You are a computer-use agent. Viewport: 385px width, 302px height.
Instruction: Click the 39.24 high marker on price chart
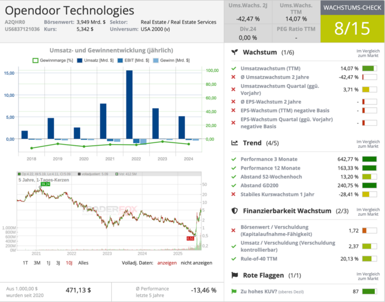(45, 184)
